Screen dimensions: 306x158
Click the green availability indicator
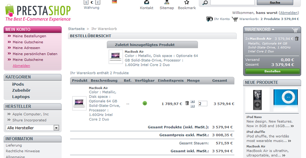click(x=145, y=103)
